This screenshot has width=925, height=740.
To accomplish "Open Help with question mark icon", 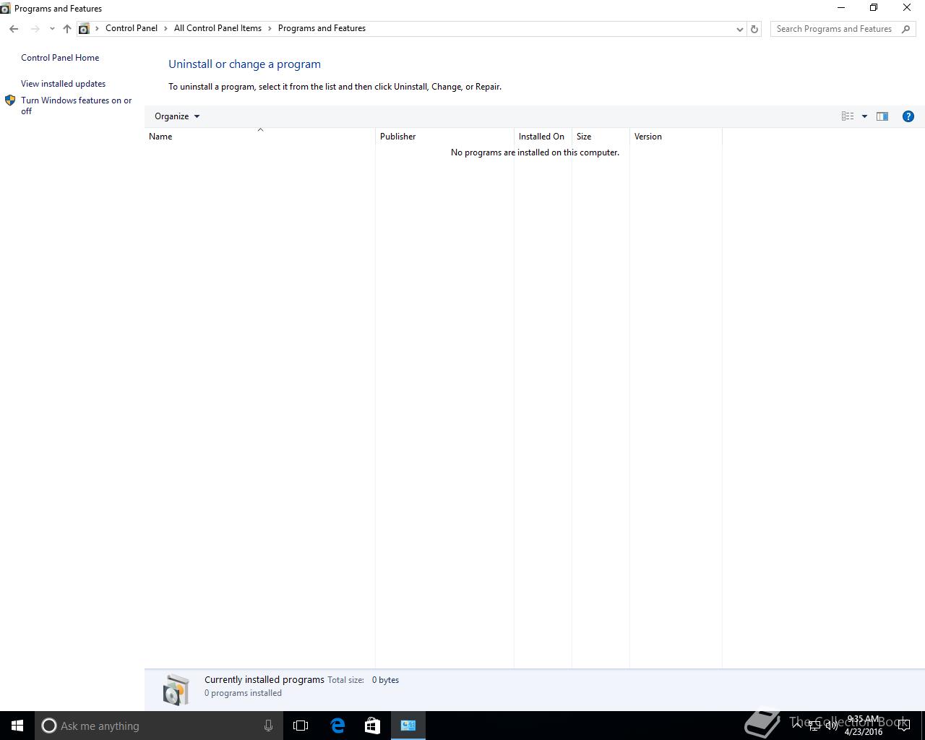I will click(908, 116).
